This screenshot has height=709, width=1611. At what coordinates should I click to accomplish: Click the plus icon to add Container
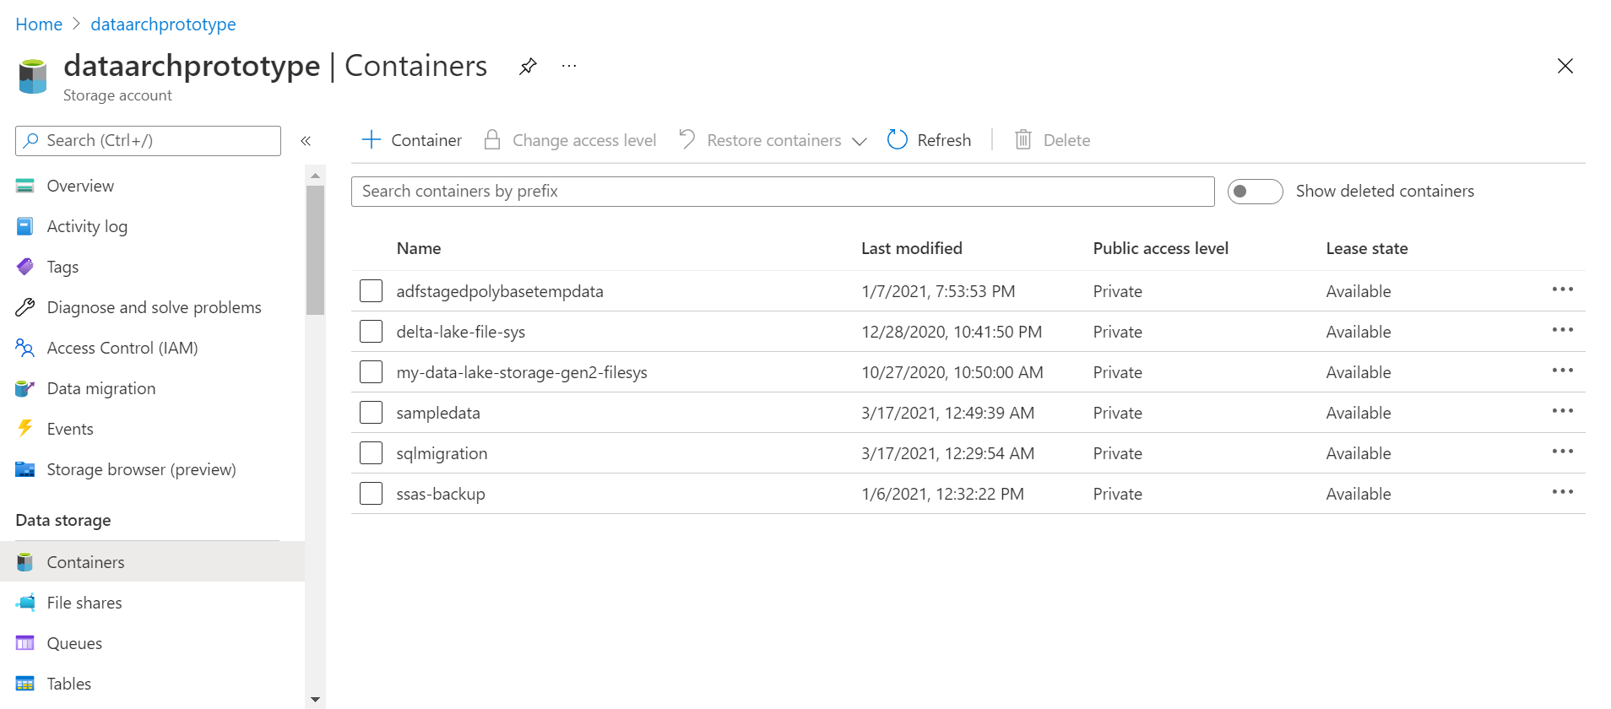point(372,139)
